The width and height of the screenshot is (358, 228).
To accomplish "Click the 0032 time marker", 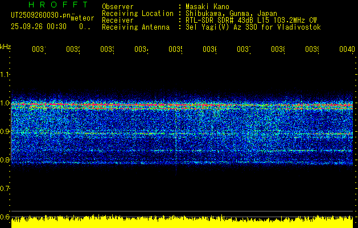I will click(73, 49).
